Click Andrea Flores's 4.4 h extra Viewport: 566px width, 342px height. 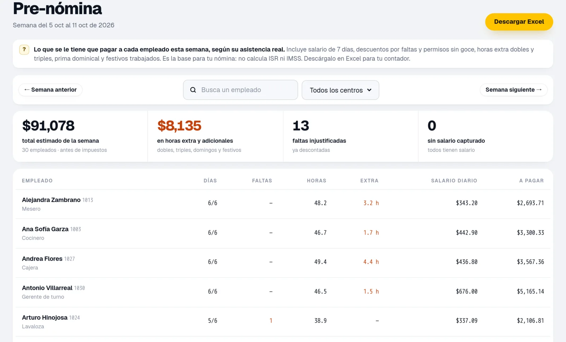coord(371,262)
